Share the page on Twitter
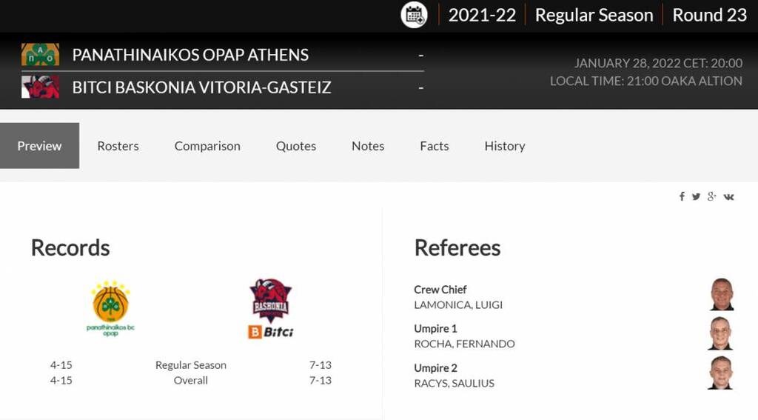The height and width of the screenshot is (420, 758). [696, 196]
